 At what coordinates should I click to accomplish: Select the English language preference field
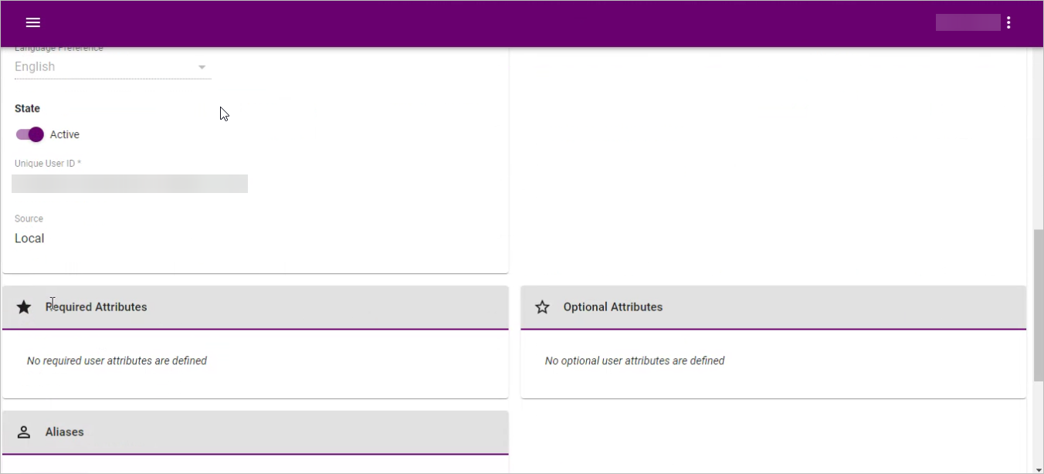[100, 67]
